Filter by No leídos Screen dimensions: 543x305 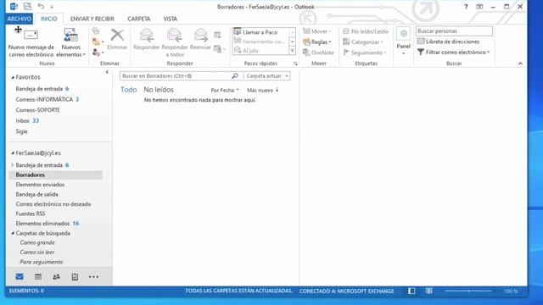tap(159, 90)
